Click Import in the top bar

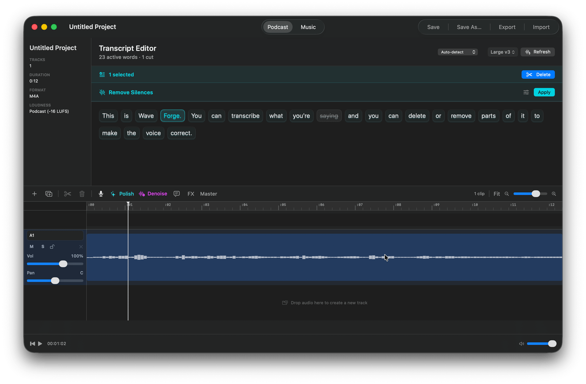click(x=541, y=27)
